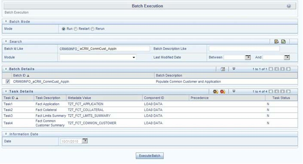Open calendar for Between date field
Screen dimensions: 303x164
[248, 57]
